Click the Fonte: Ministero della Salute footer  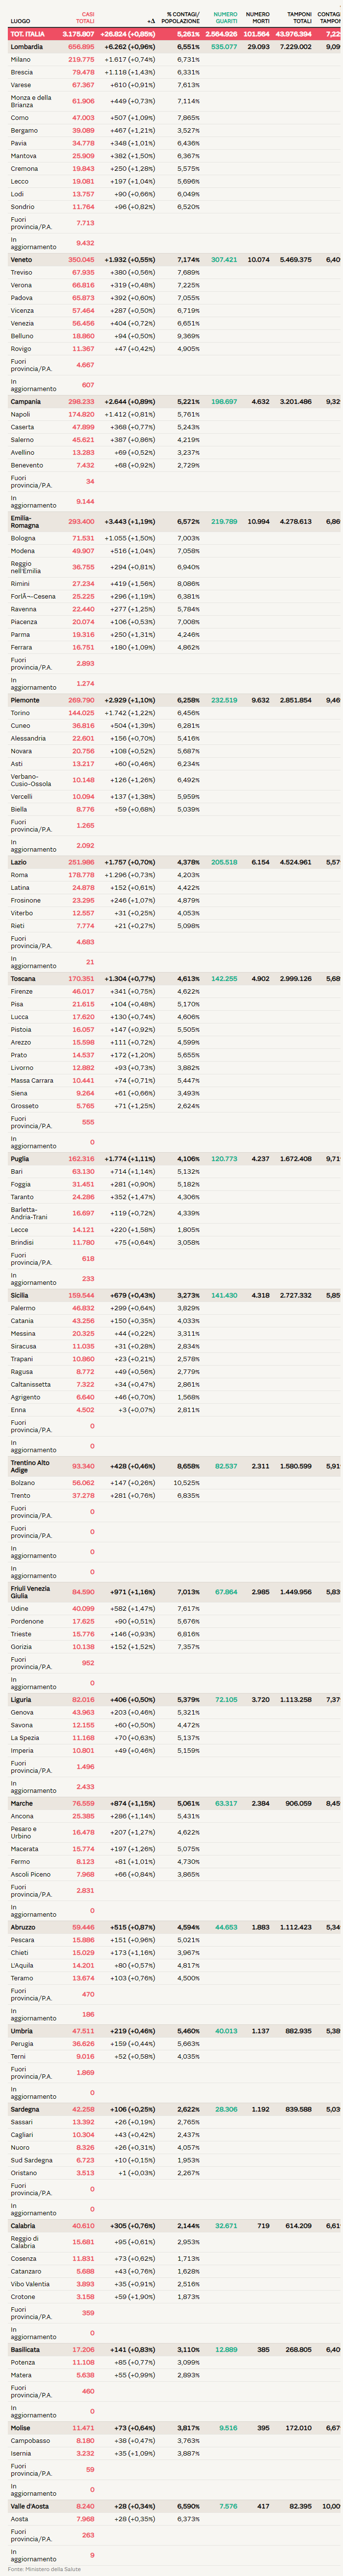(x=44, y=2569)
